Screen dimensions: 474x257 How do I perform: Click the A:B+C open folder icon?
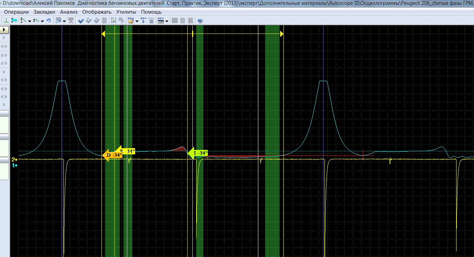pos(131,21)
